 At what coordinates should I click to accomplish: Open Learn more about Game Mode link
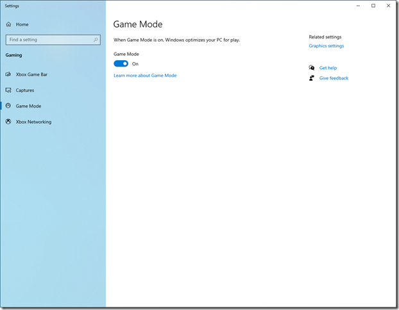(x=145, y=76)
